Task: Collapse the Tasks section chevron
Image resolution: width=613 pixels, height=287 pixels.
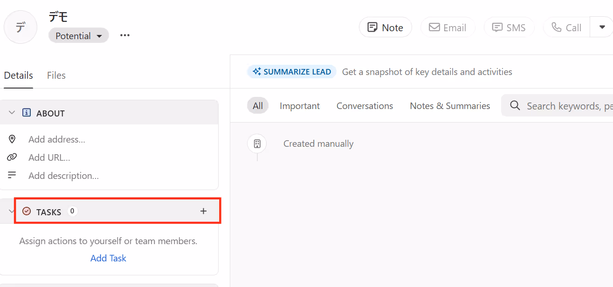Action: tap(12, 212)
